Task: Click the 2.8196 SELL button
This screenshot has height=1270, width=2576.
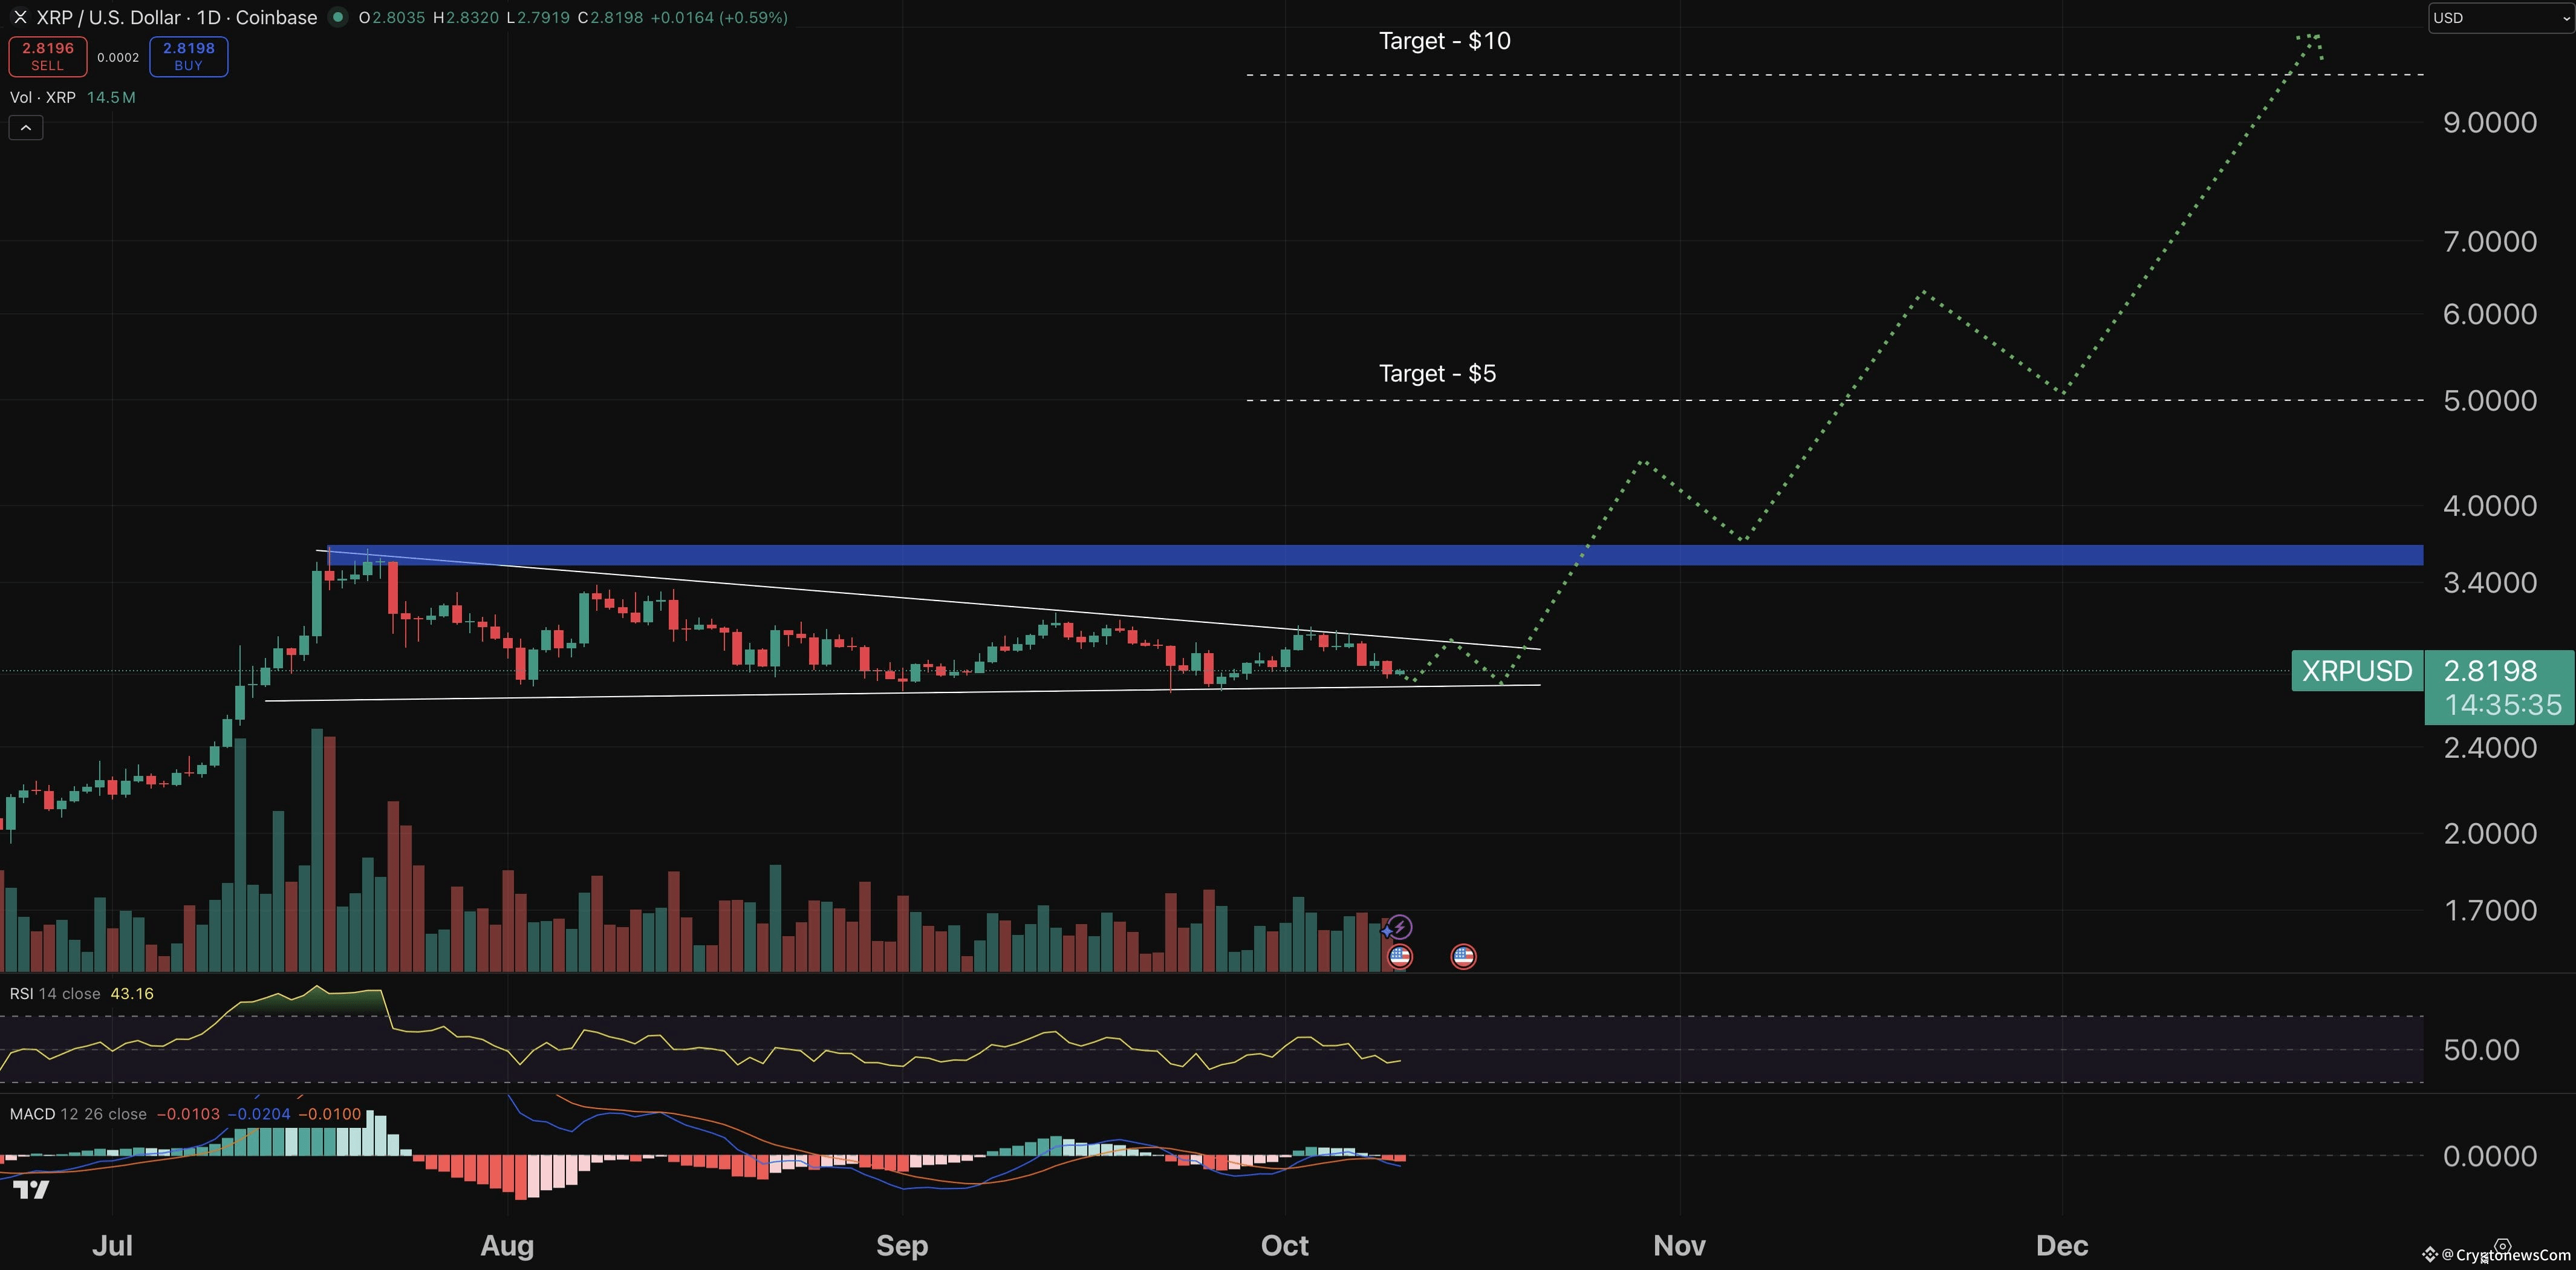Action: coord(47,56)
